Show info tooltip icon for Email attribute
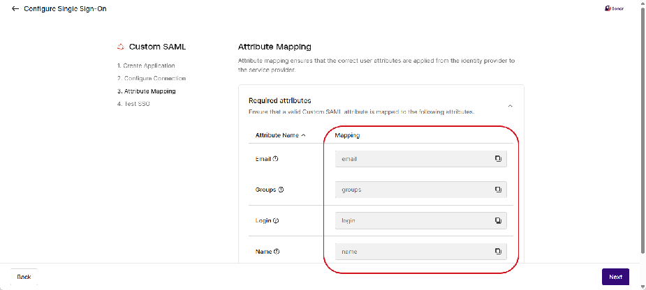This screenshot has height=290, width=646. coord(276,159)
